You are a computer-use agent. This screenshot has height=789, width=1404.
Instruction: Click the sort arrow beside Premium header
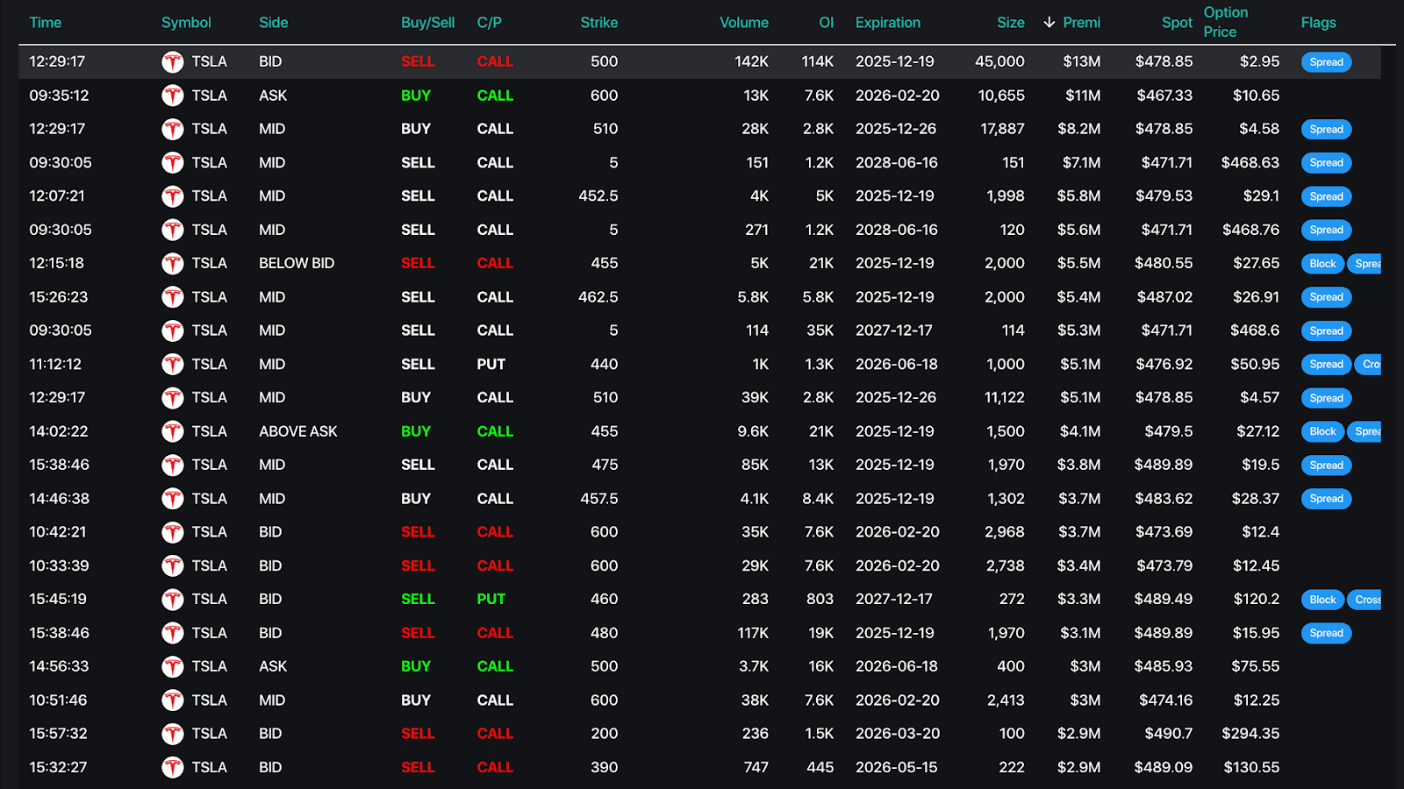pos(1049,23)
